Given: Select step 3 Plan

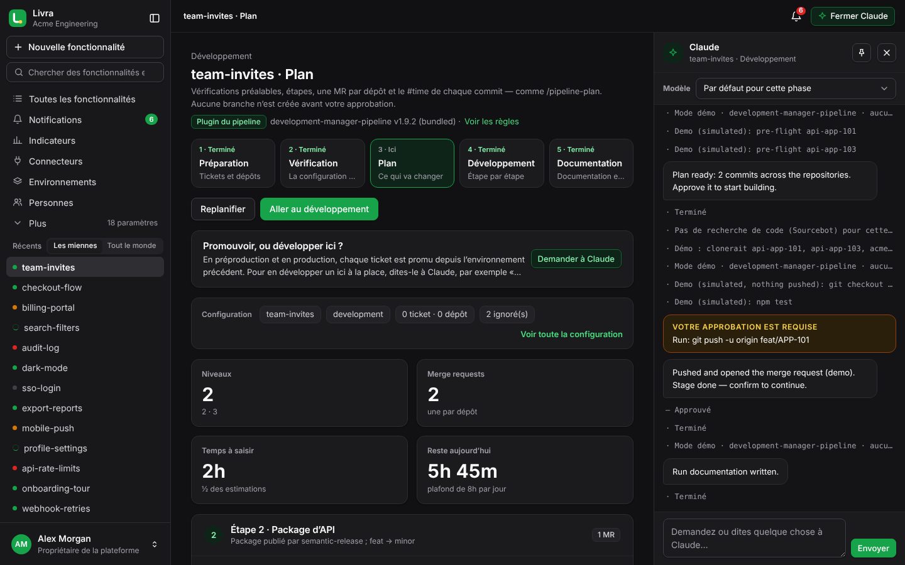Looking at the screenshot, I should click(412, 163).
